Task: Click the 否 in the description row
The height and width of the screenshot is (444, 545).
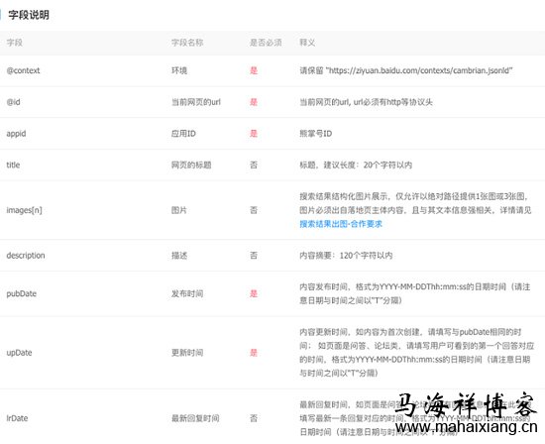Action: 254,256
